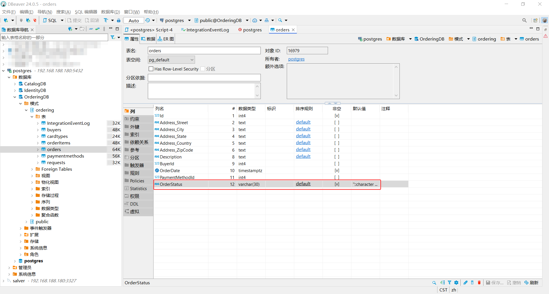Click the 分区依据 input field
The width and height of the screenshot is (549, 294).
204,78
